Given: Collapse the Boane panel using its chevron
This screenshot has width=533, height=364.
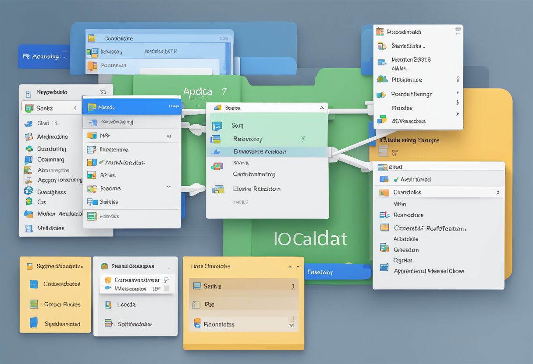Looking at the screenshot, I should (321, 108).
